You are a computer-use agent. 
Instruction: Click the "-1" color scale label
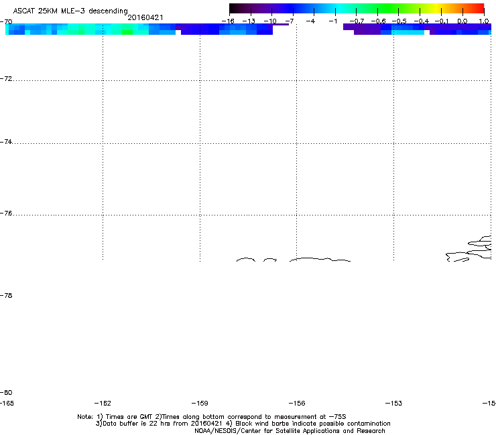tap(332, 21)
